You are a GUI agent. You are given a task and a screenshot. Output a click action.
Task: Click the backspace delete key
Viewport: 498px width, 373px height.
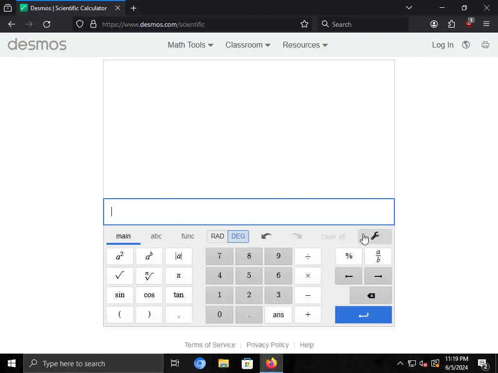[x=371, y=295]
